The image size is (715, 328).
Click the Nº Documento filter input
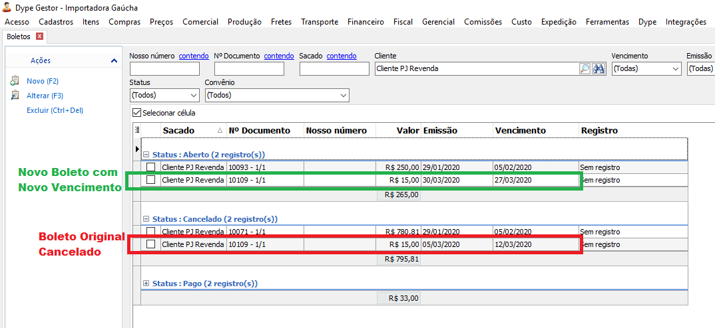coord(249,68)
